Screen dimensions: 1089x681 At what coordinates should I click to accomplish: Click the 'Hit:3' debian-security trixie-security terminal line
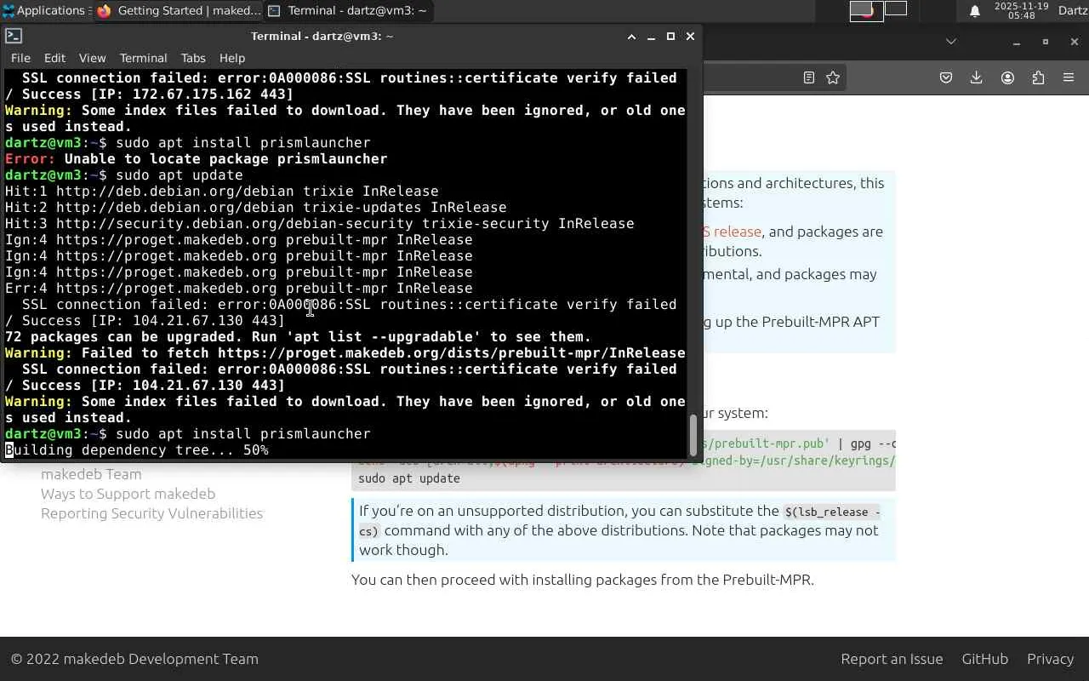(x=320, y=224)
